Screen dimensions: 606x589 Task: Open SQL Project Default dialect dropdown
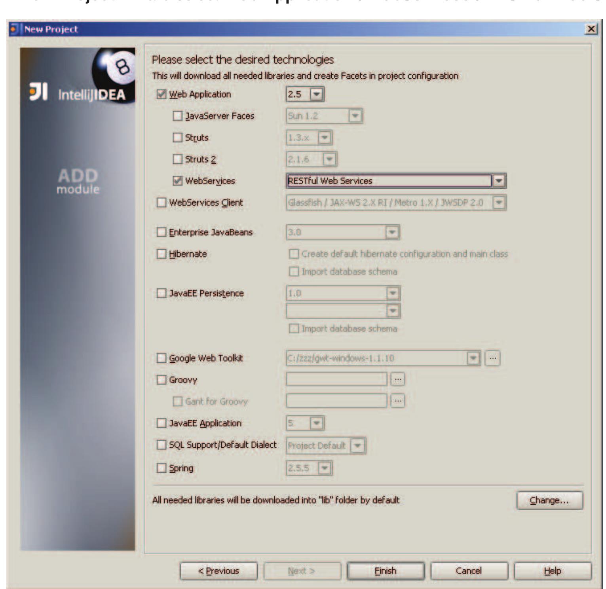pyautogui.click(x=357, y=445)
